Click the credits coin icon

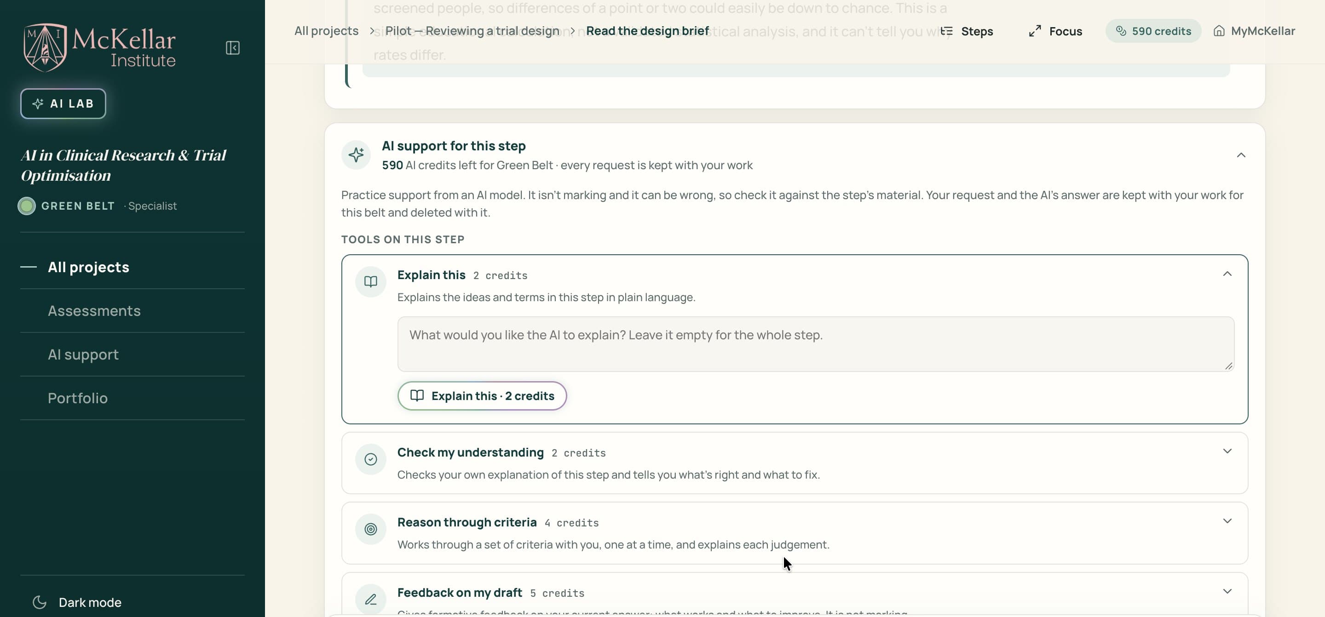[1121, 31]
